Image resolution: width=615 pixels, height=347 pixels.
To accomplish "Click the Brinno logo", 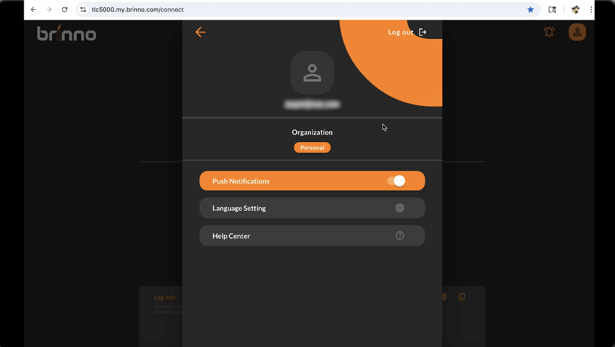I will click(67, 33).
